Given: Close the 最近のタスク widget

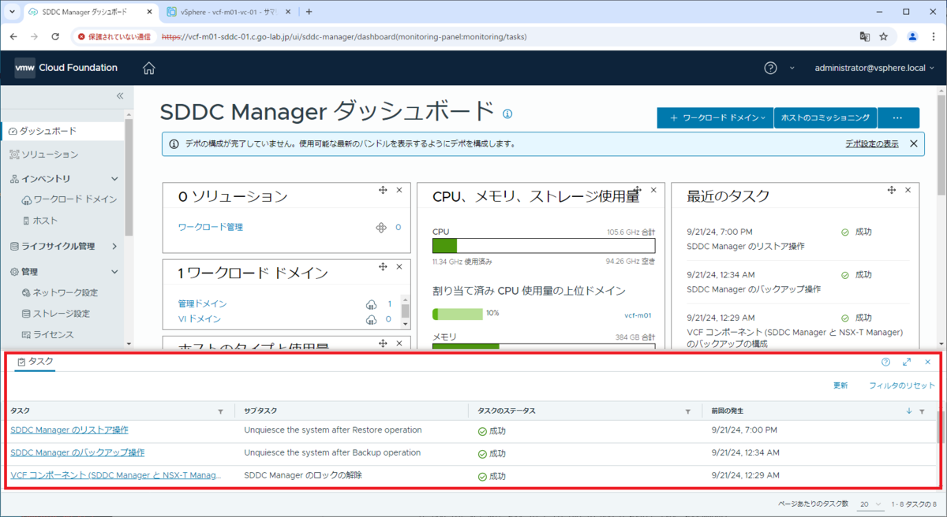Looking at the screenshot, I should point(908,190).
